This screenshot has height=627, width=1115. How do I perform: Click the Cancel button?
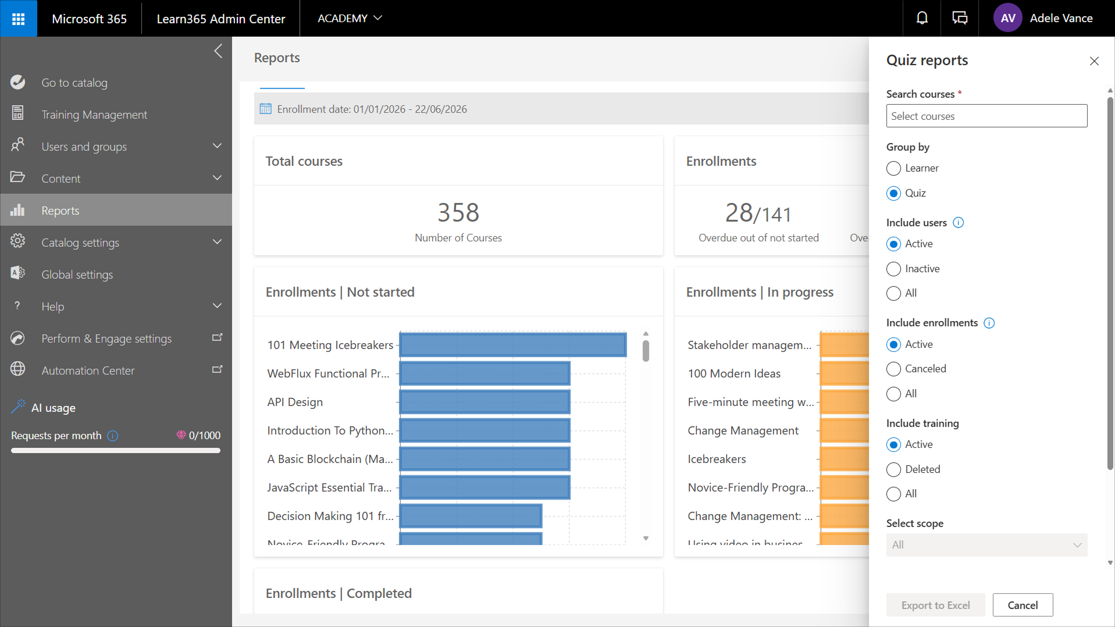click(1023, 605)
